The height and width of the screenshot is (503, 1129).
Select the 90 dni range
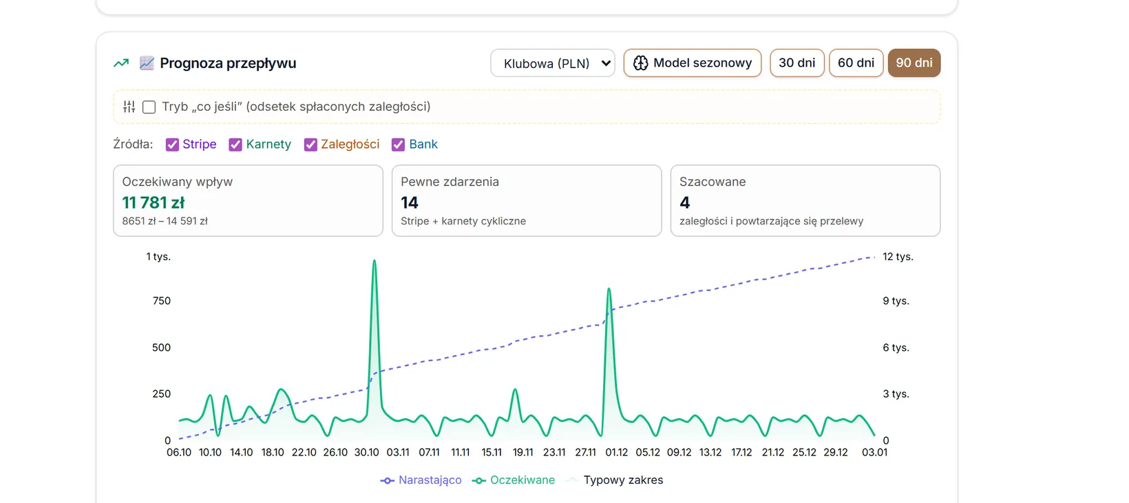point(914,63)
